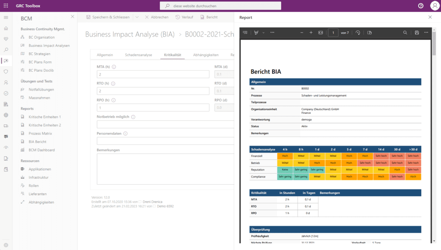Toggle PDF table of contents icon
Screen dimensions: 441x250
pos(245,33)
